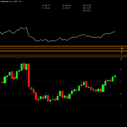The image size is (127, 127).
Task: Click the close price "C: 29.41"
Action: pyautogui.click(x=46, y=8)
